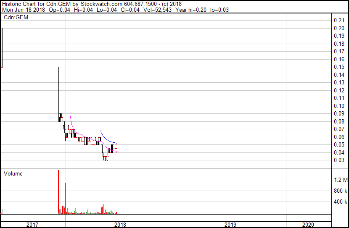The width and height of the screenshot is (349, 228).
Task: Click the 0.08 price axis label
Action: pyautogui.click(x=339, y=121)
